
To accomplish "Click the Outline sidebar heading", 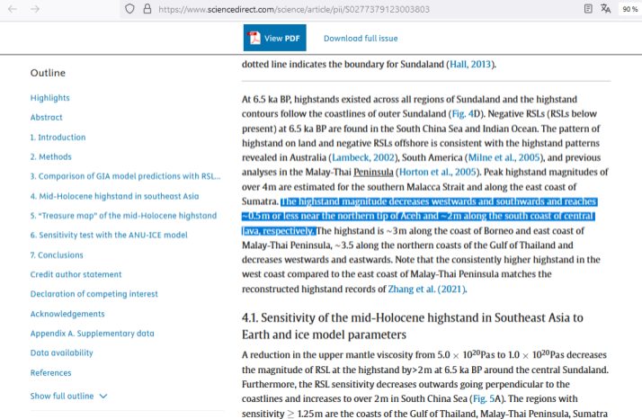I will pos(48,73).
